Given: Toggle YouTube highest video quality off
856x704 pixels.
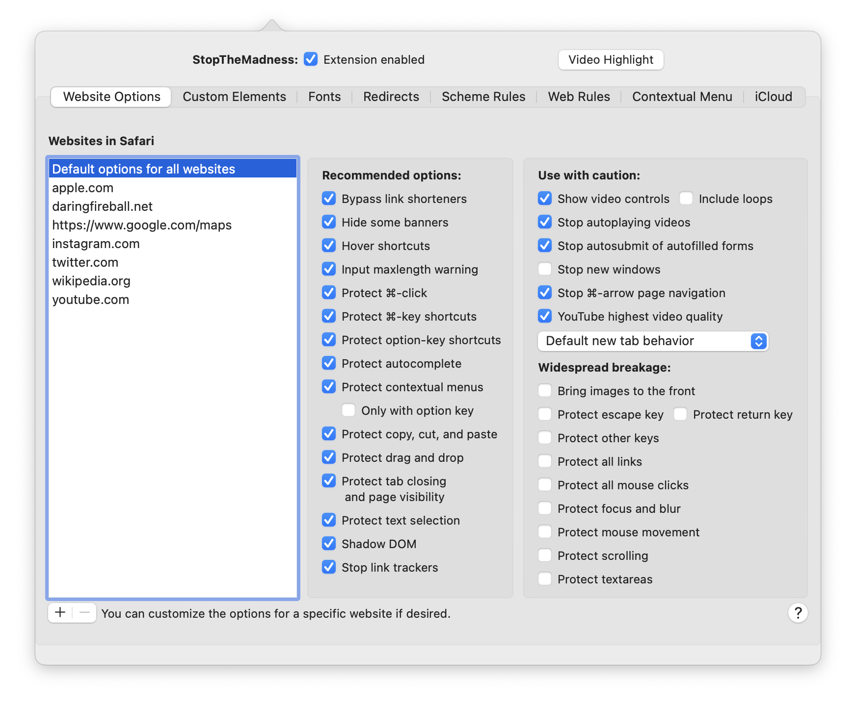Looking at the screenshot, I should coord(545,316).
